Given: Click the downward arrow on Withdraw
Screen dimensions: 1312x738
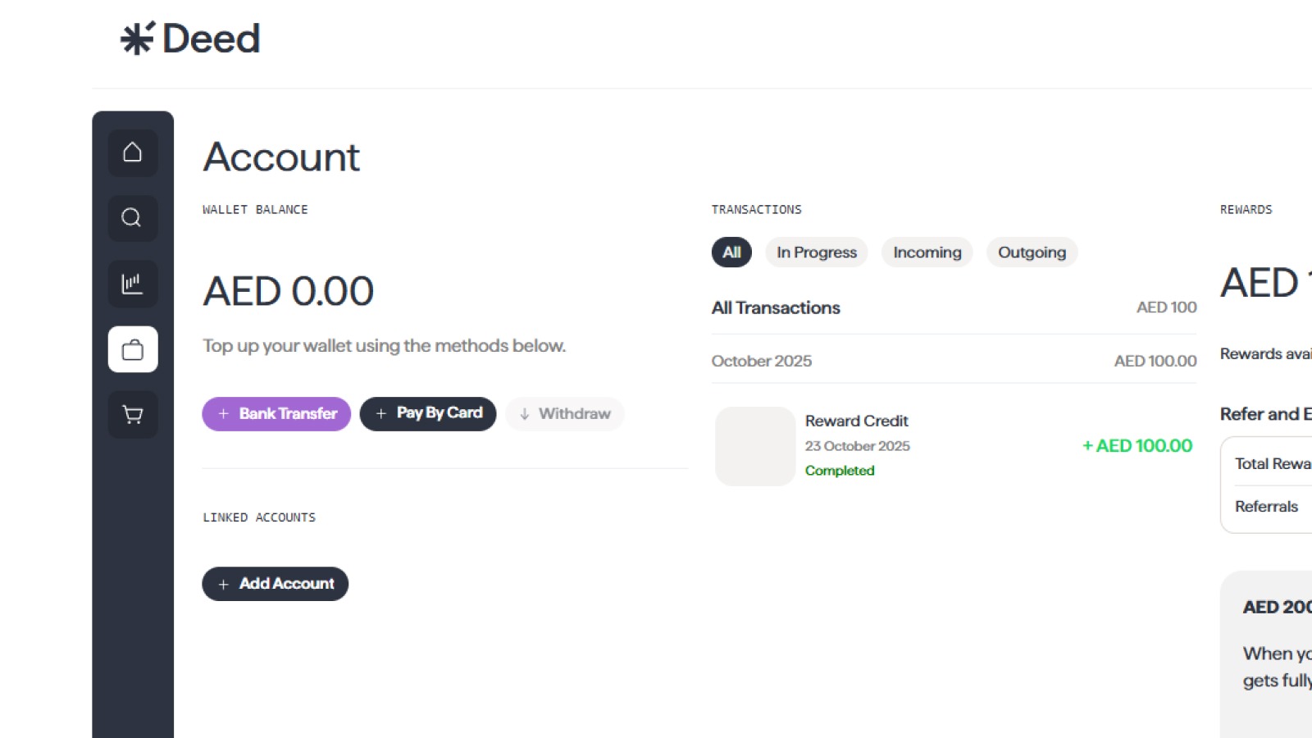Looking at the screenshot, I should [x=524, y=413].
